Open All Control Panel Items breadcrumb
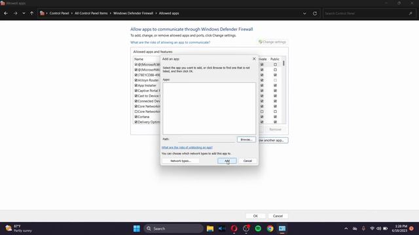 click(x=91, y=13)
